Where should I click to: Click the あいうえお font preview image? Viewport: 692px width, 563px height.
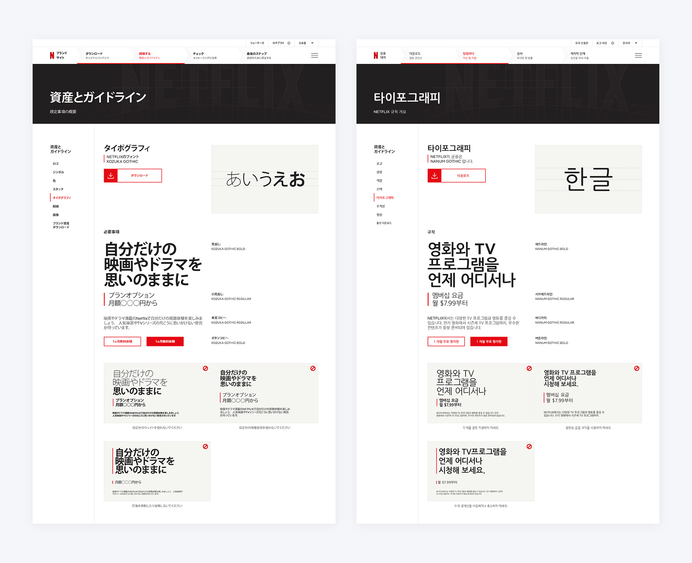click(x=265, y=179)
